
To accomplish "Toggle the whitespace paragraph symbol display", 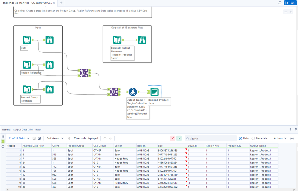I will (x=69, y=138).
